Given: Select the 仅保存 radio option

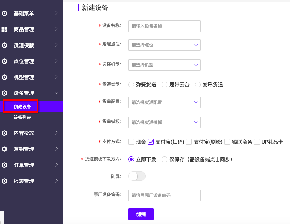Looking at the screenshot, I should pyautogui.click(x=165, y=159).
